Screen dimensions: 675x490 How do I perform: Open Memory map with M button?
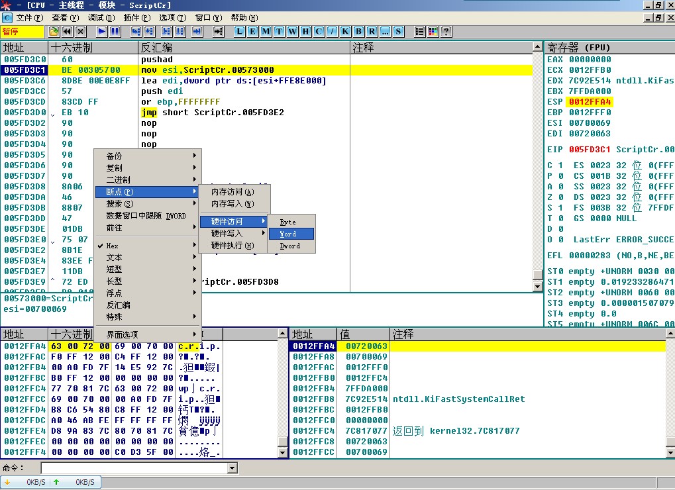coord(266,31)
